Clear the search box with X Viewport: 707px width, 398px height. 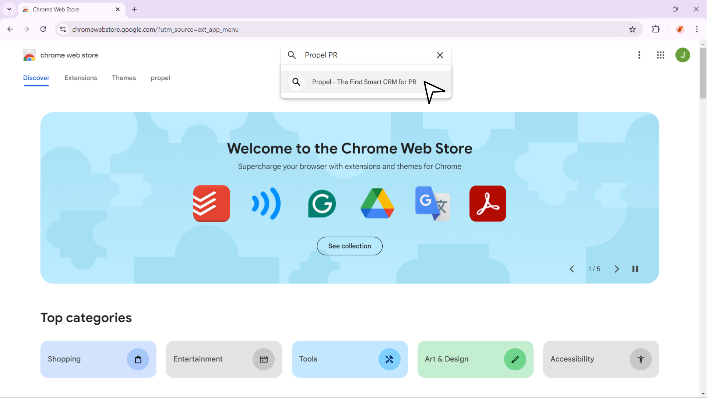pos(440,55)
